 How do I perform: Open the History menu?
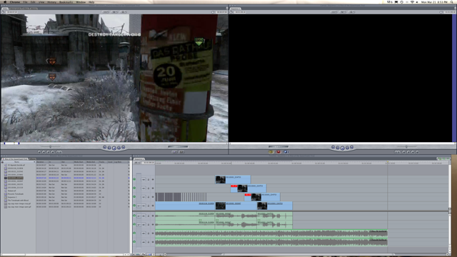(x=51, y=2)
